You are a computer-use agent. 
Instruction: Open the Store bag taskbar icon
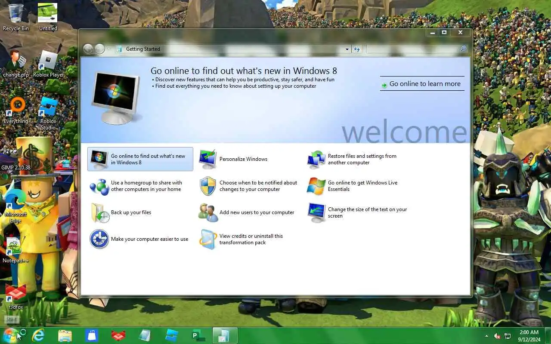pos(92,335)
